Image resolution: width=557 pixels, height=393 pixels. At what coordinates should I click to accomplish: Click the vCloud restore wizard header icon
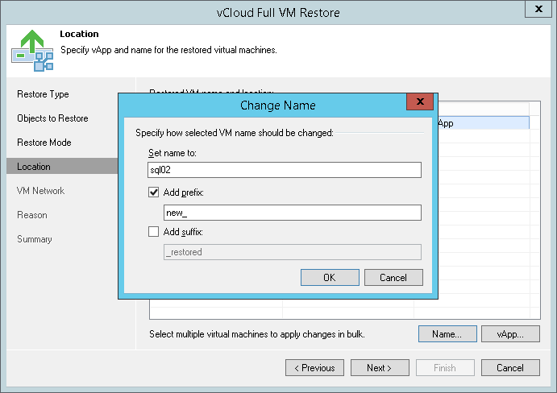click(x=32, y=49)
